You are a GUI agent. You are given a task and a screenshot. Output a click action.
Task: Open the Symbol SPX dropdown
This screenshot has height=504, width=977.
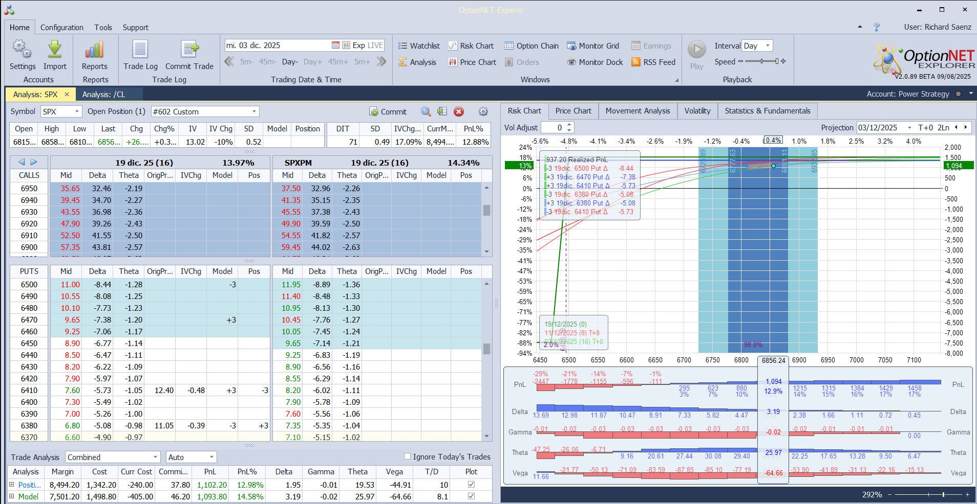[77, 111]
